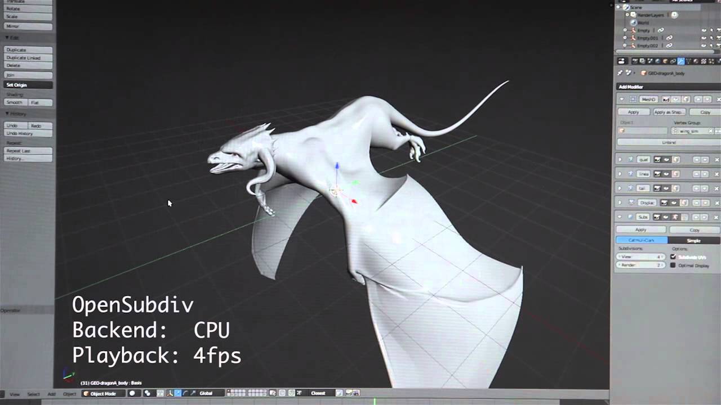
Task: Click the World globe icon in outliner
Action: [633, 22]
